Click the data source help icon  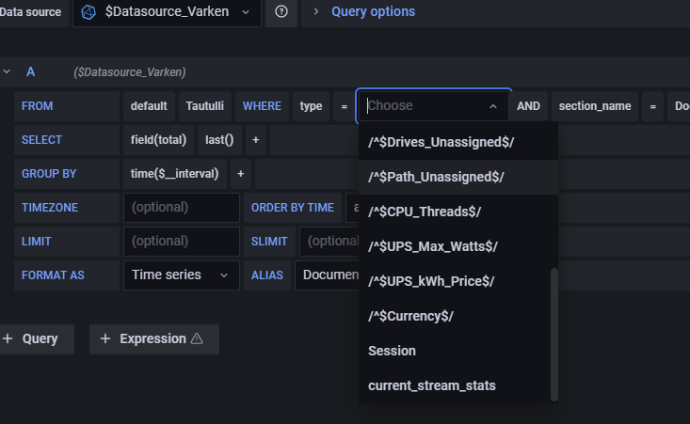(281, 11)
